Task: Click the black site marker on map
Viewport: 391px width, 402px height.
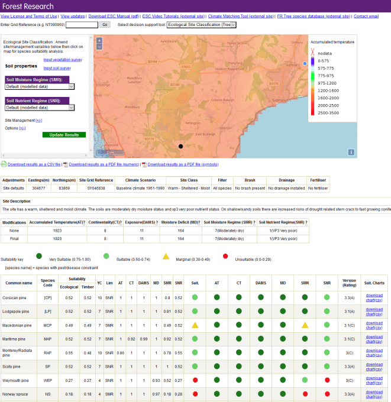Action: [x=180, y=147]
